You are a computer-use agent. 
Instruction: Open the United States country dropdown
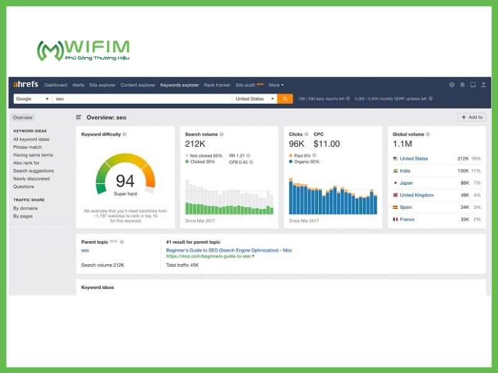click(x=254, y=99)
